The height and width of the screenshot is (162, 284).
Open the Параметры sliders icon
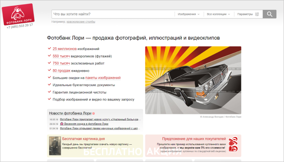click(x=257, y=14)
